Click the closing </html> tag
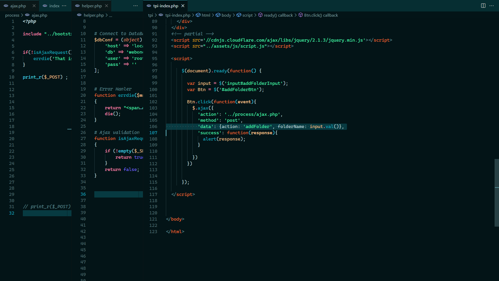499x281 pixels. click(175, 232)
